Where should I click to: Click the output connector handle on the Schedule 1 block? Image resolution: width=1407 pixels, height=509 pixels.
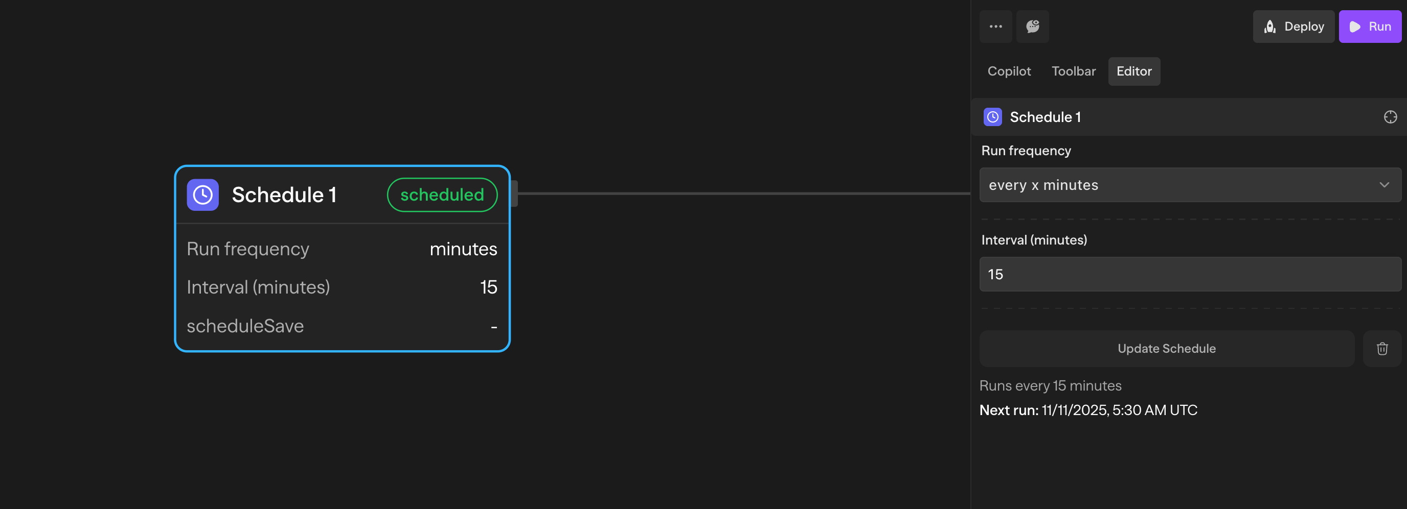(514, 193)
